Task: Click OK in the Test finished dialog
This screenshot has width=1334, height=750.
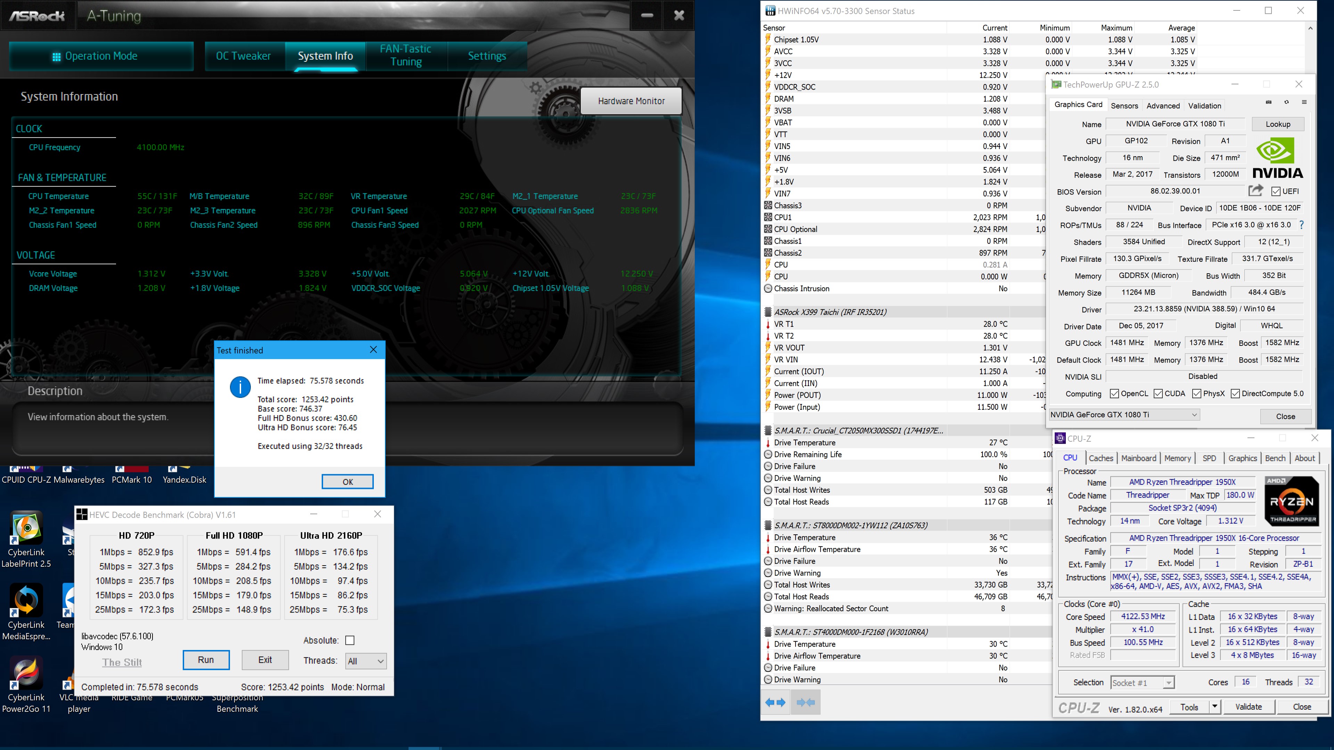Action: click(347, 482)
